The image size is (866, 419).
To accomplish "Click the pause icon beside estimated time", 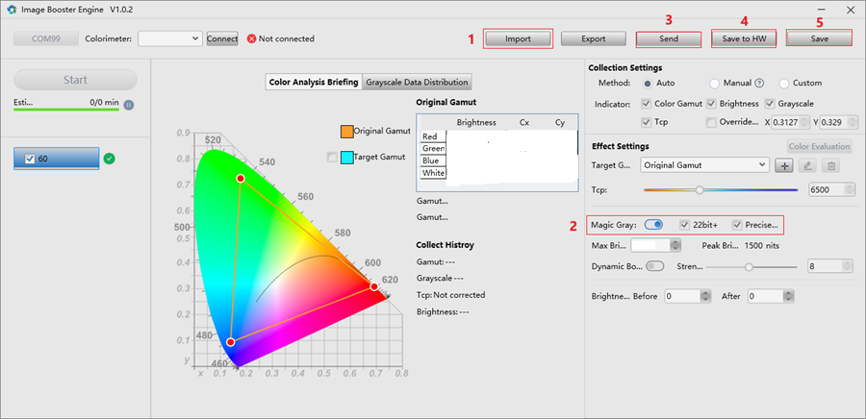I will (x=128, y=105).
